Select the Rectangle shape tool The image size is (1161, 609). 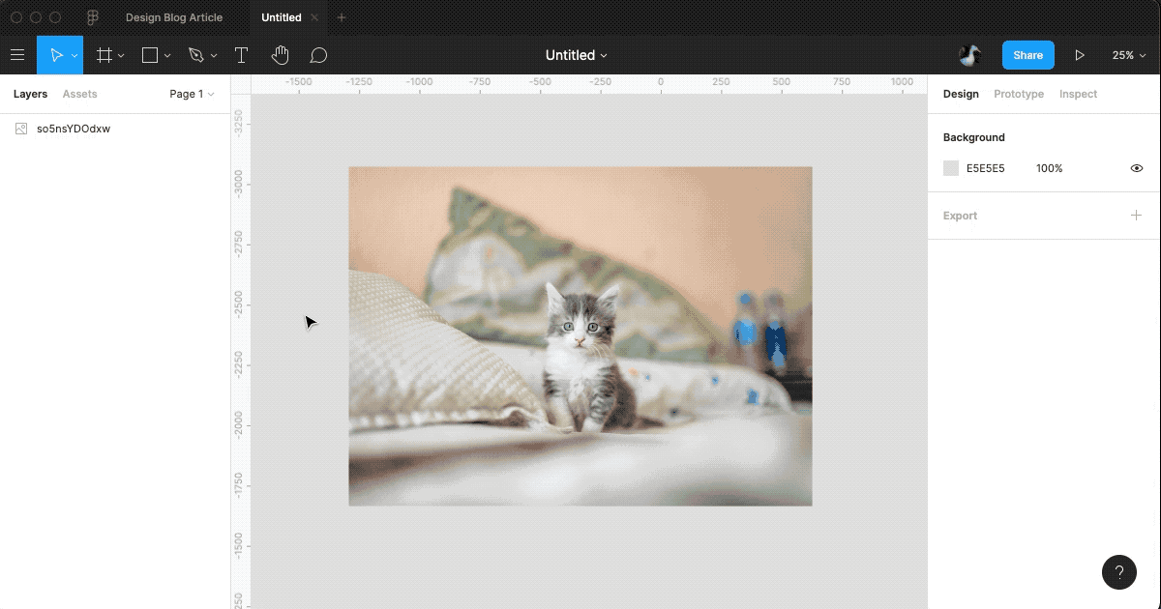(x=147, y=55)
